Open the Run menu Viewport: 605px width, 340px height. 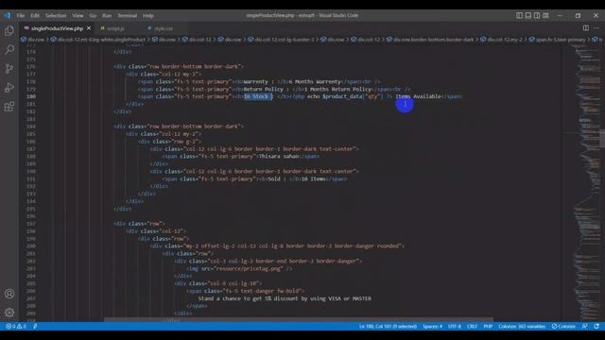click(x=107, y=15)
